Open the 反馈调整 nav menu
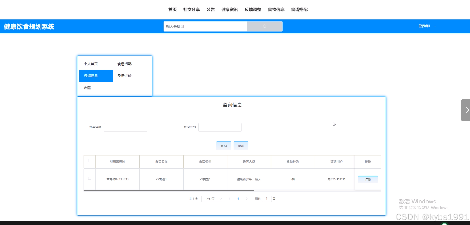The image size is (470, 225). (253, 9)
